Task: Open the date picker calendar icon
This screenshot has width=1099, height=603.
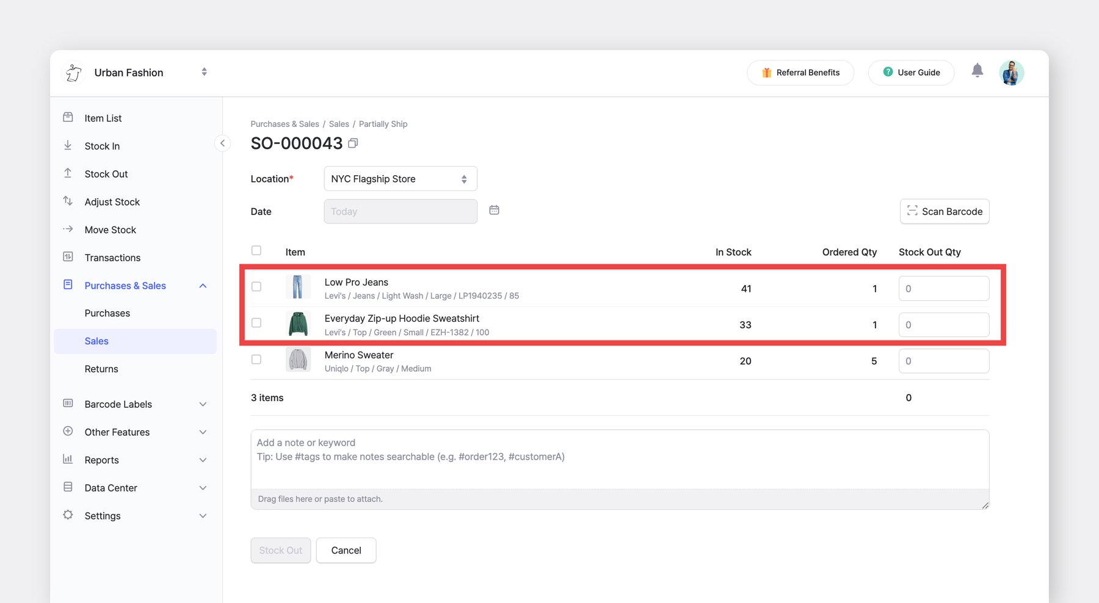Action: click(494, 210)
